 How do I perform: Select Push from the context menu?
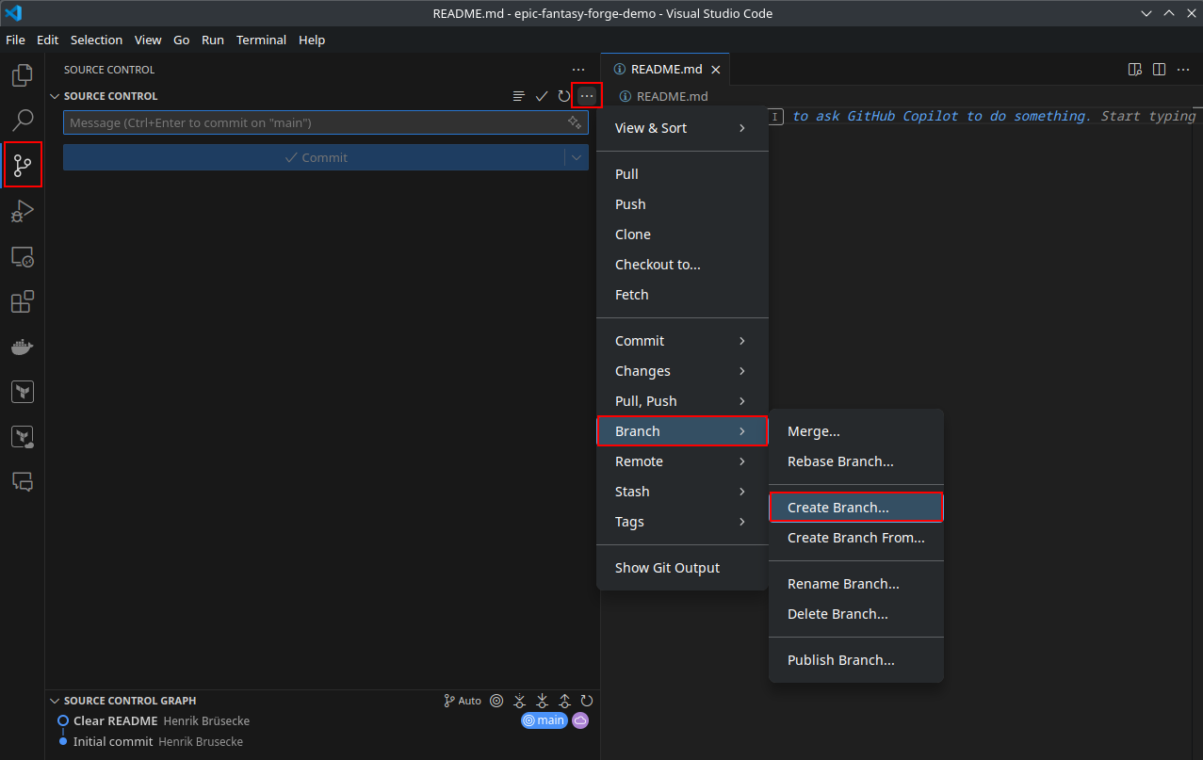pos(682,204)
